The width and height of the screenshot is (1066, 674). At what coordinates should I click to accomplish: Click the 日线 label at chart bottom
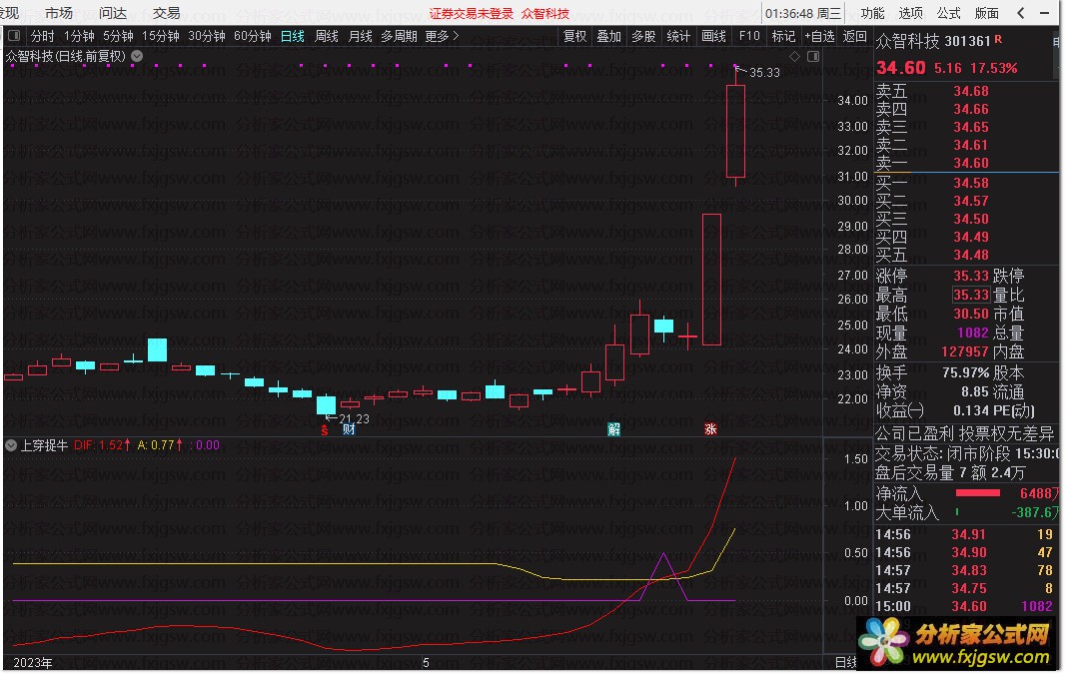(846, 662)
